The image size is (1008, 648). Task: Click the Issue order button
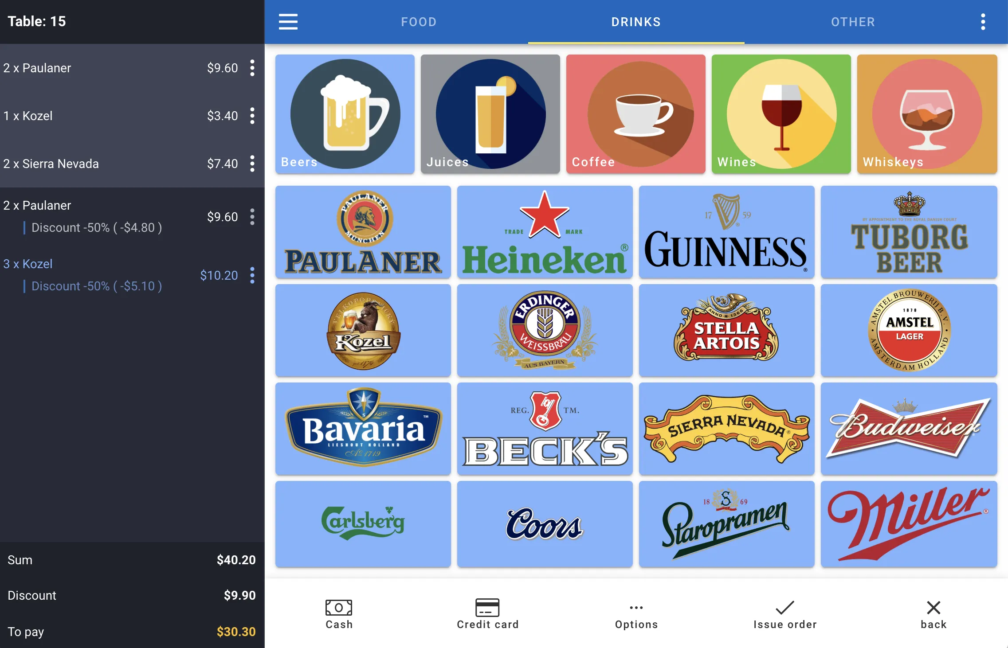pyautogui.click(x=784, y=613)
